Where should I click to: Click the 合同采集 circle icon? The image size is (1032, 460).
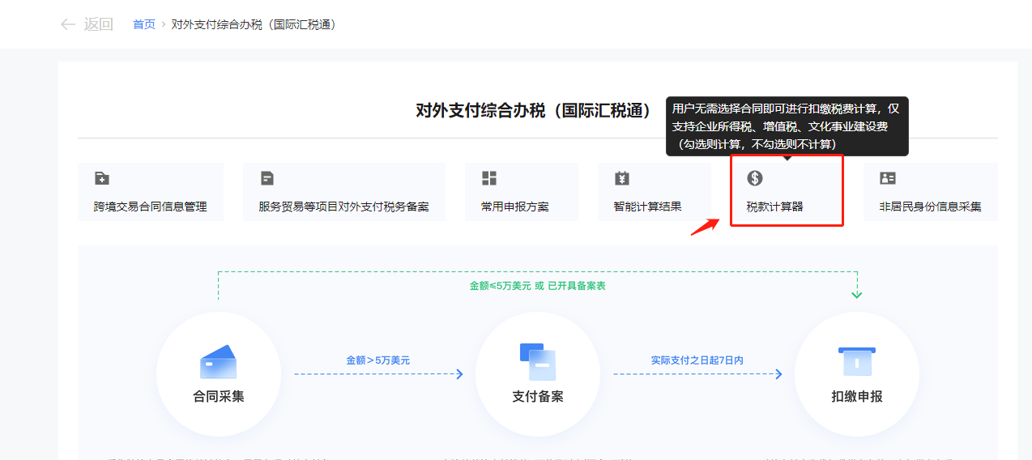click(x=218, y=362)
